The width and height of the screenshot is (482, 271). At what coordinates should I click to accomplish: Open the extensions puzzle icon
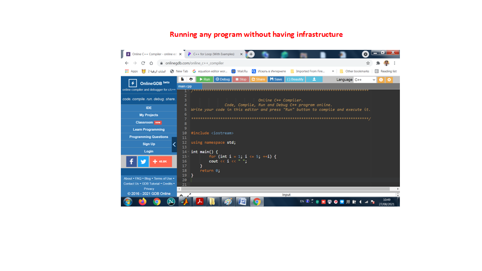378,63
